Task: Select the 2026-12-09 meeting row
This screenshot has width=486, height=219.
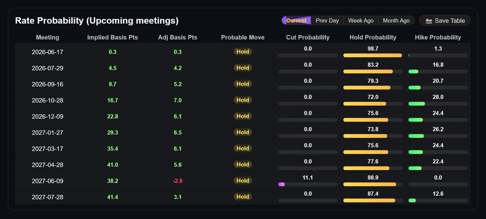Action: pos(243,116)
